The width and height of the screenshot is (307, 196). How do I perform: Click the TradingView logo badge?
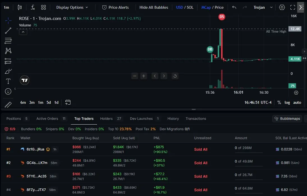pyautogui.click(x=24, y=80)
